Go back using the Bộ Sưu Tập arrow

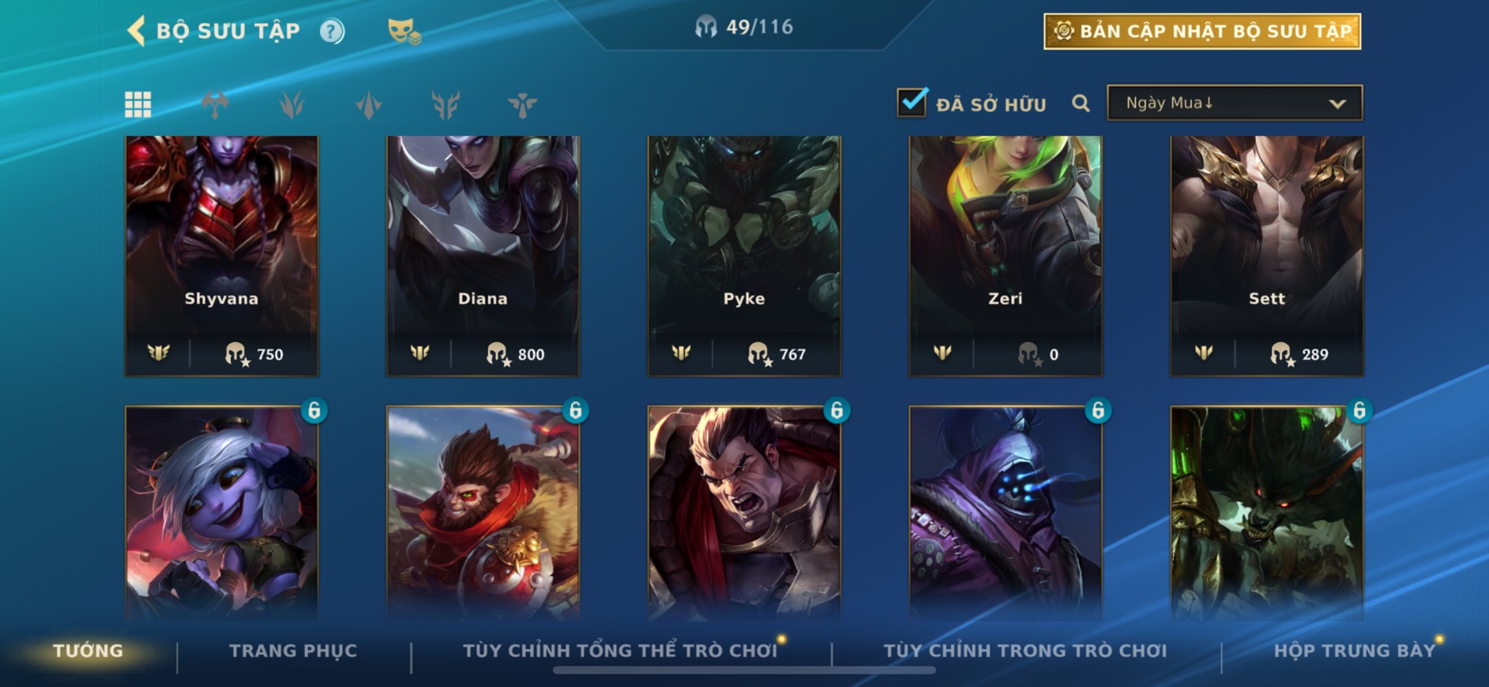coord(136,31)
